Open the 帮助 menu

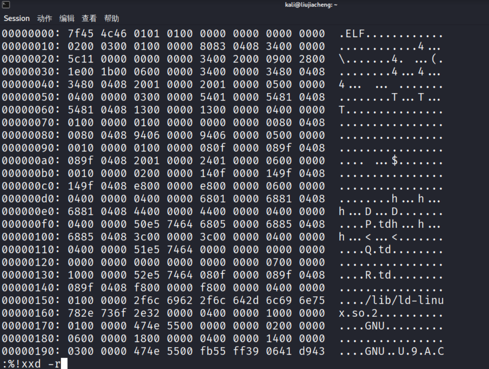[112, 18]
